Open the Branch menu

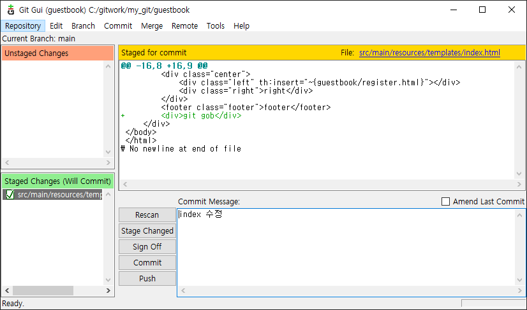pos(83,26)
